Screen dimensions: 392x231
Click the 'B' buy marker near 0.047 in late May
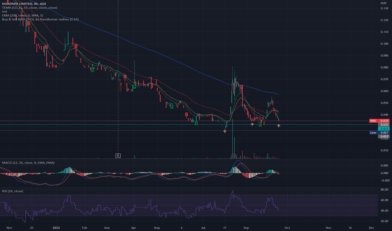[172, 107]
